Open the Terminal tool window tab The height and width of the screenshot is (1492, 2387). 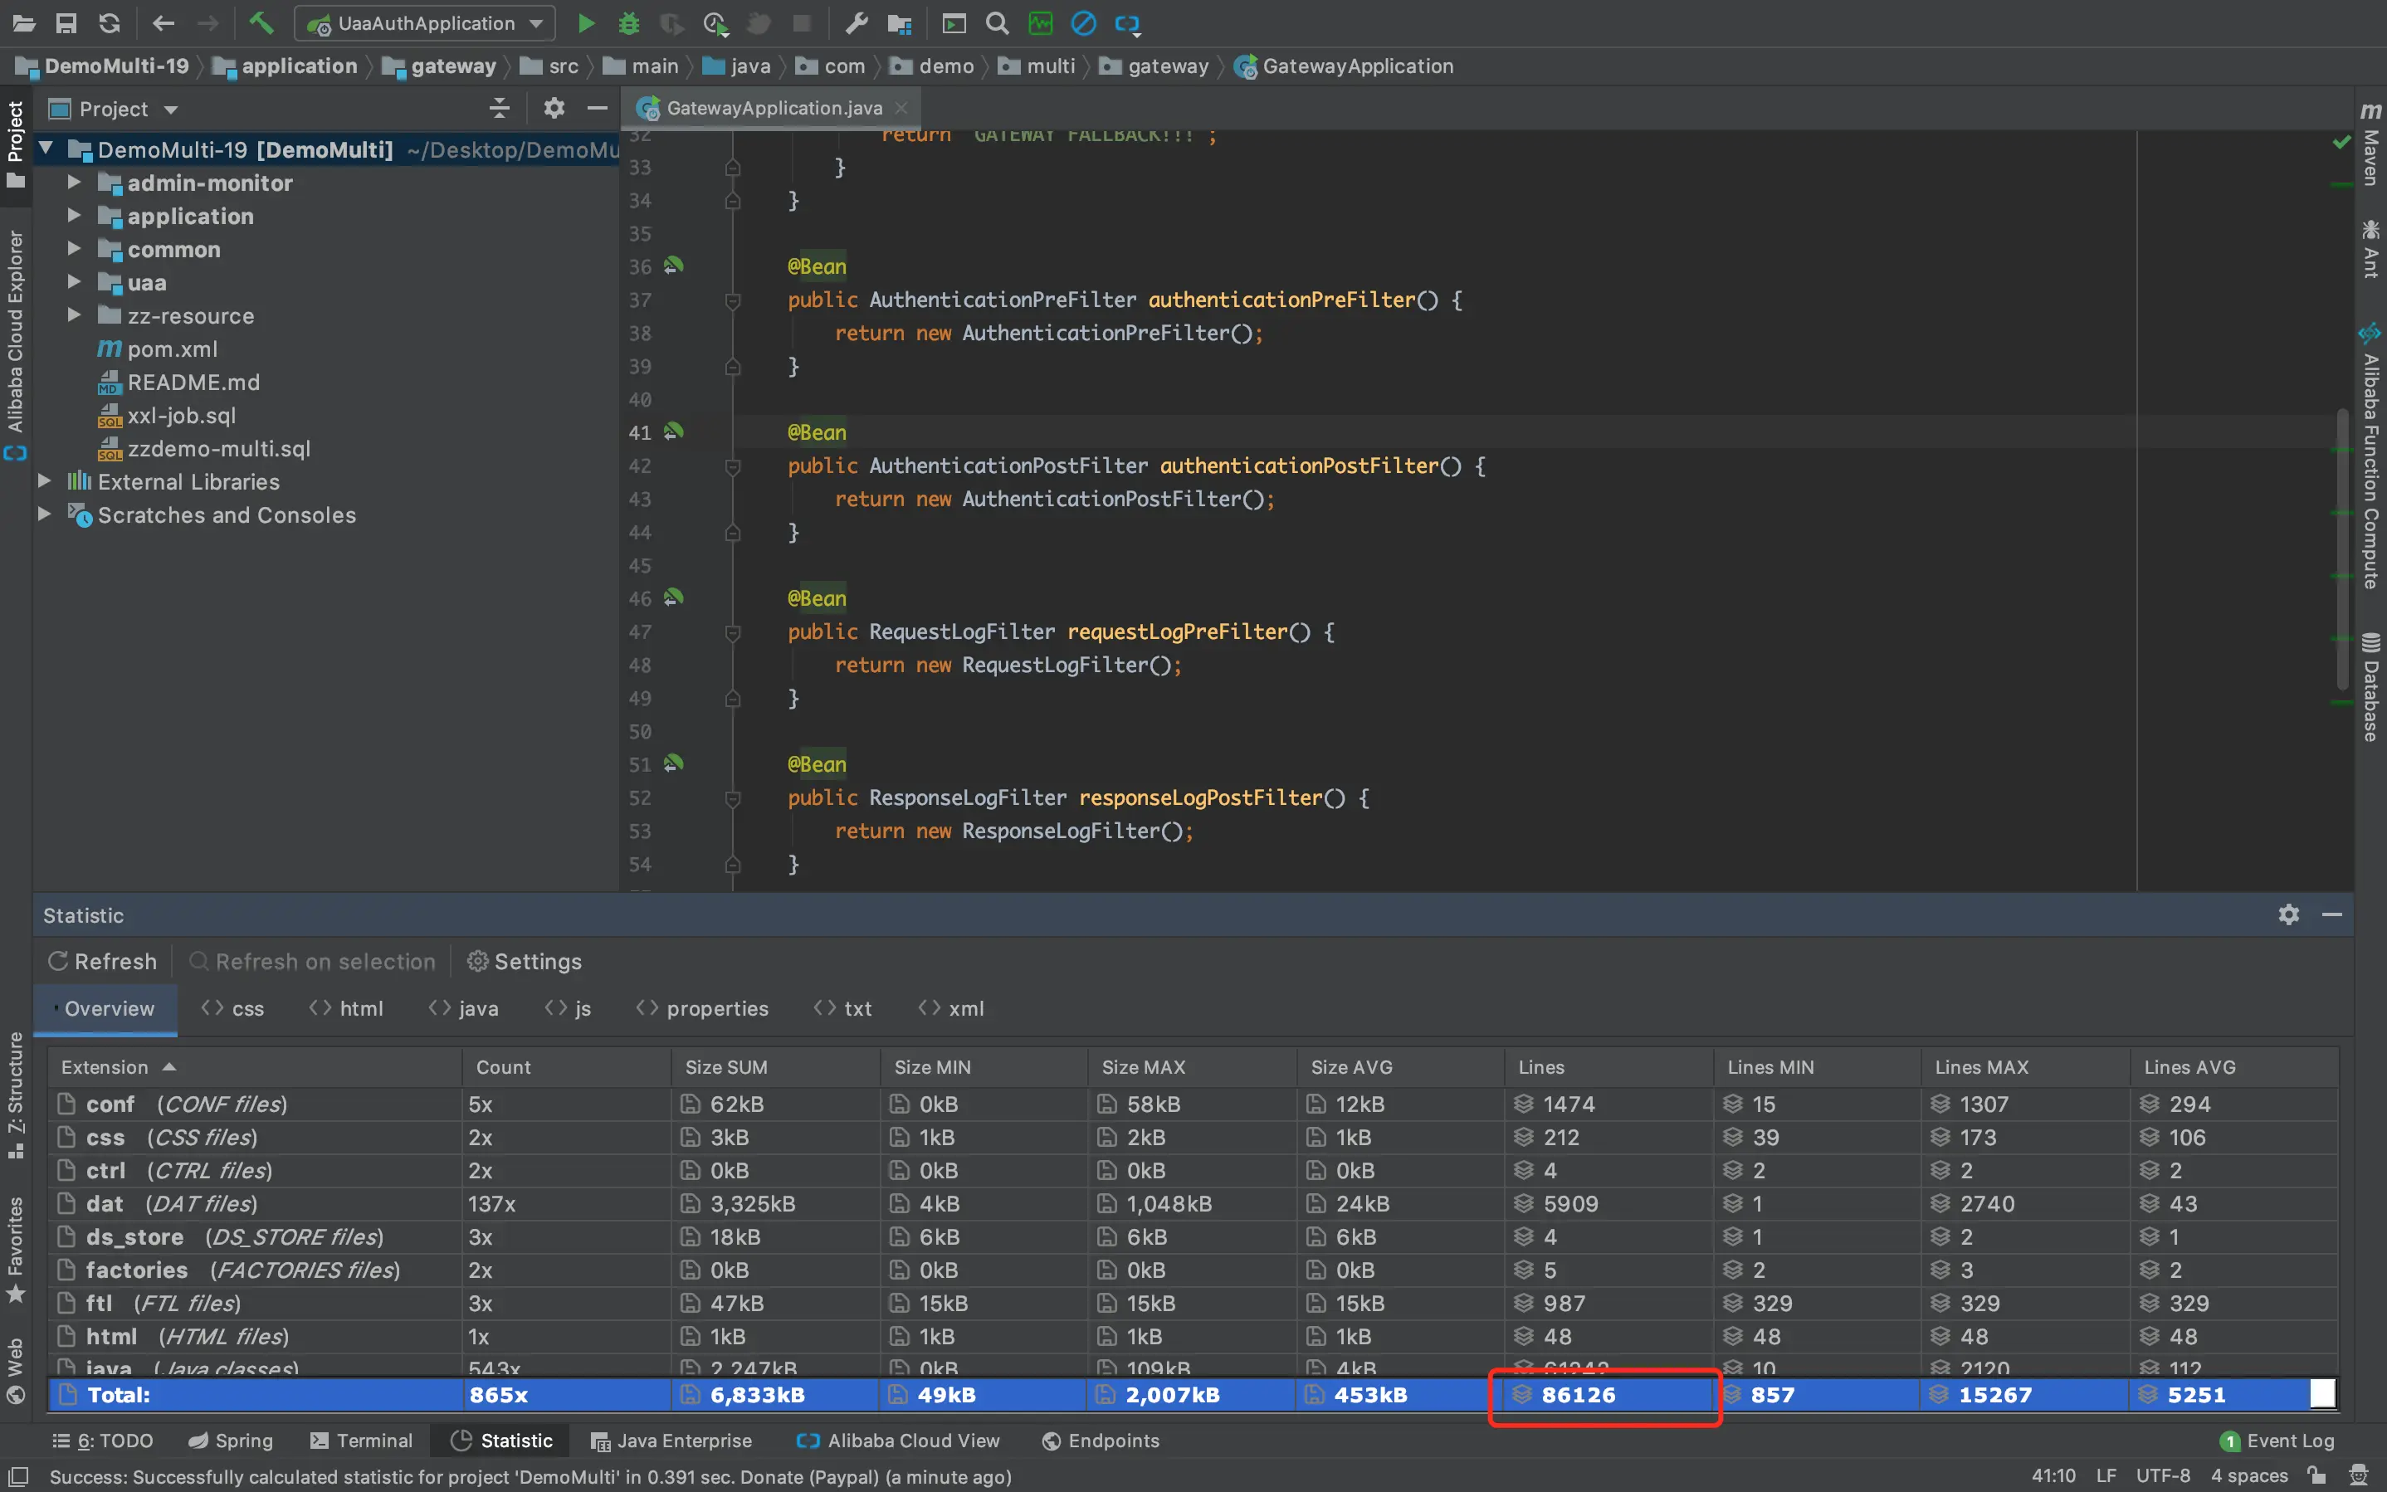pos(361,1441)
